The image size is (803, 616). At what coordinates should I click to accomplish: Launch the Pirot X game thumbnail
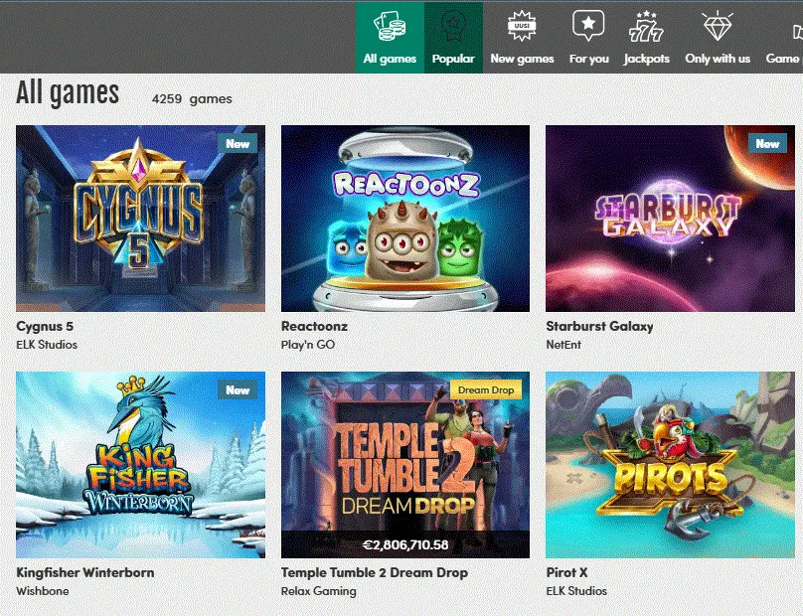click(670, 465)
